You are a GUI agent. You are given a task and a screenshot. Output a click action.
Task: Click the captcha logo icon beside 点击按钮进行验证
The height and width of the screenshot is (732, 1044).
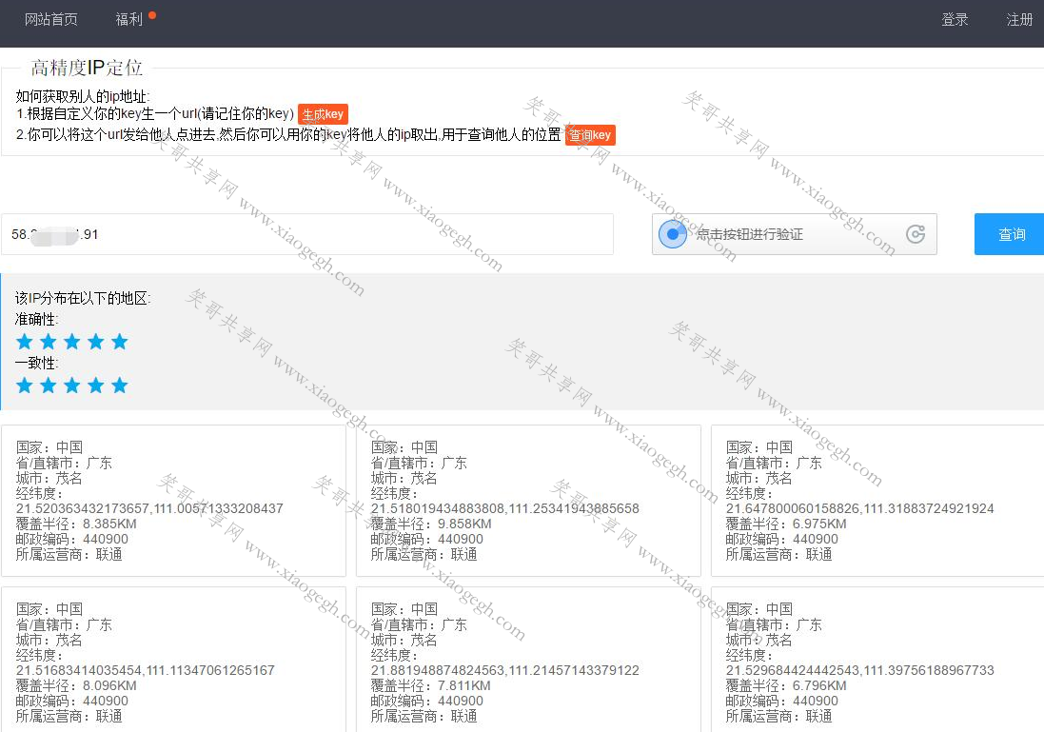tap(916, 234)
